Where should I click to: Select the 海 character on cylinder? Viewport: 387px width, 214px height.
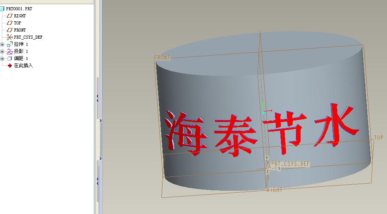pos(185,133)
